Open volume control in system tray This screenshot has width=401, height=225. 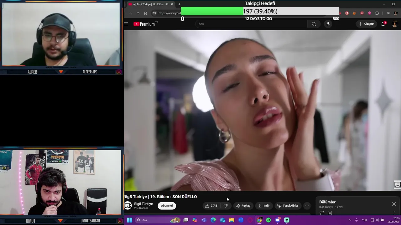click(x=377, y=220)
